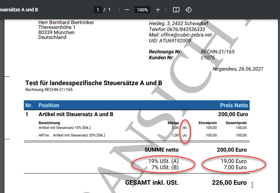280x193 pixels.
Task: Click the 19% USt. (A) line
Action: (x=163, y=161)
